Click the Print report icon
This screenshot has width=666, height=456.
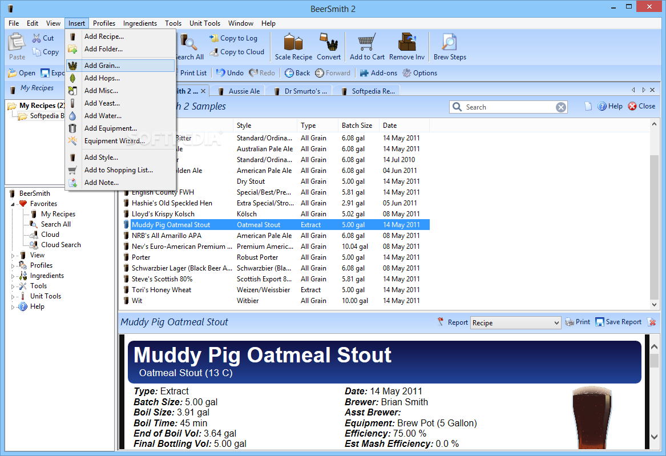tap(570, 322)
